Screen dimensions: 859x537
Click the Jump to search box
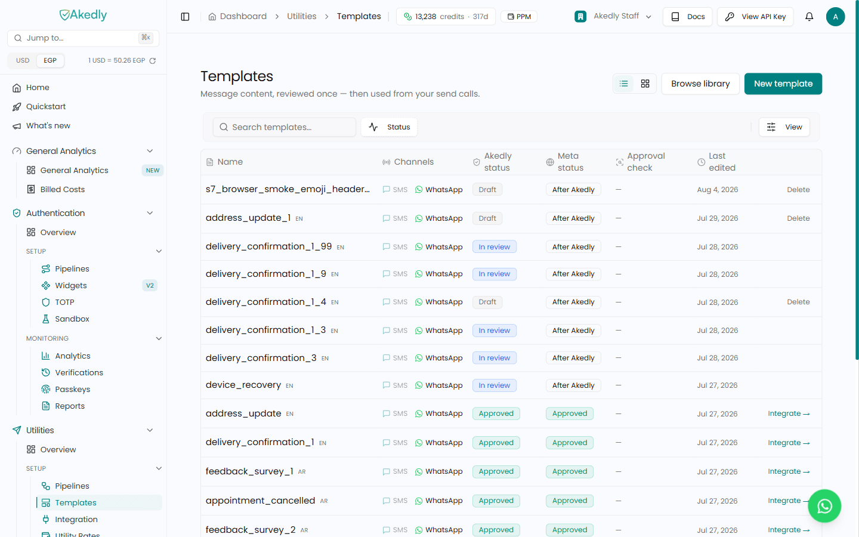click(84, 38)
